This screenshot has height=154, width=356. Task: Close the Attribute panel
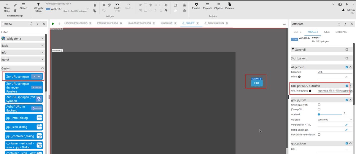(x=352, y=24)
